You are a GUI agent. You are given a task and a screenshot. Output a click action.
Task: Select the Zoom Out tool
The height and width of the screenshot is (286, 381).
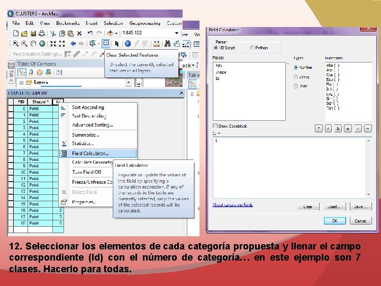click(x=24, y=43)
